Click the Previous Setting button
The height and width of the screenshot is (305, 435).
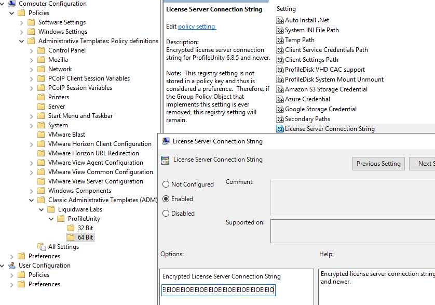pos(378,164)
